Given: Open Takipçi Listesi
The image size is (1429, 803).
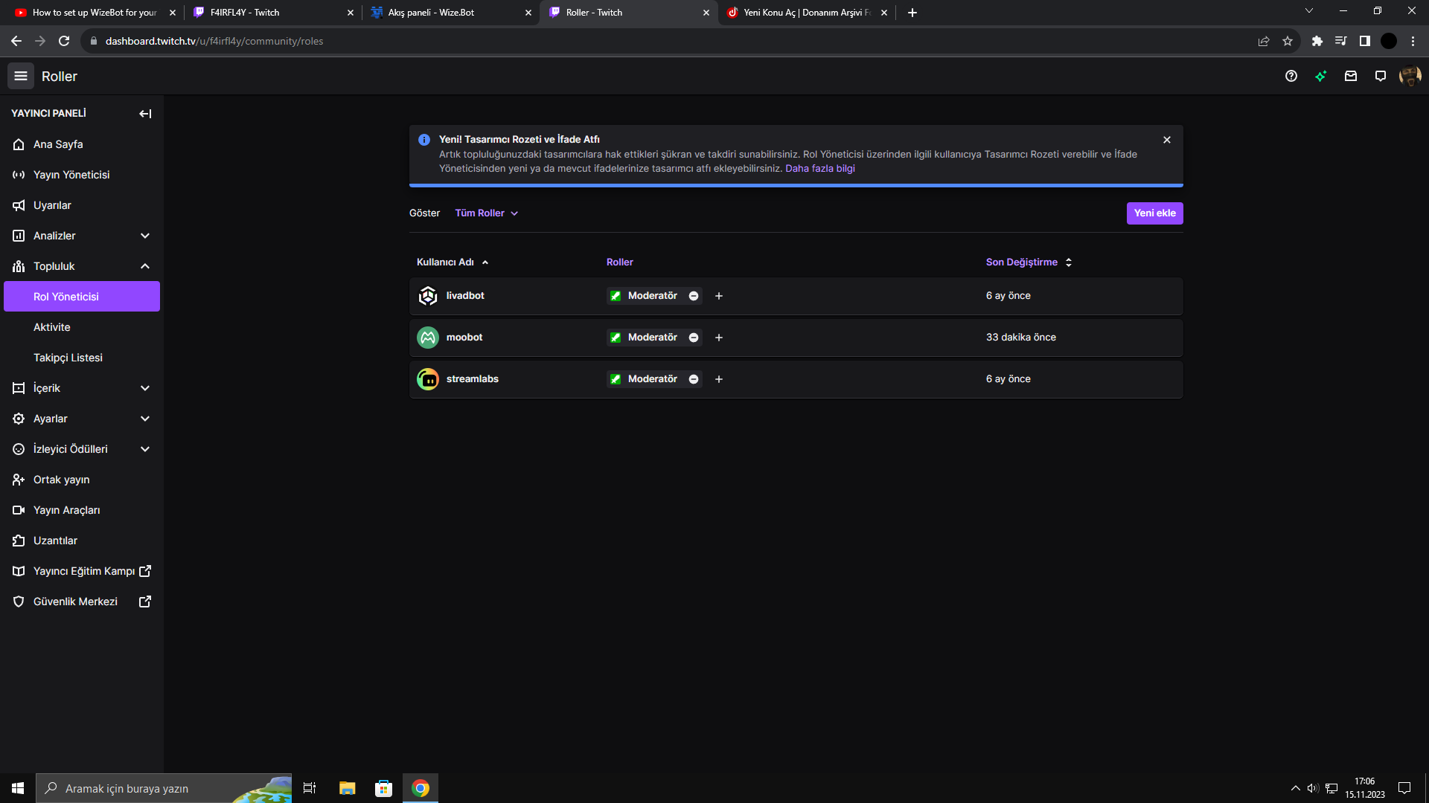Looking at the screenshot, I should [x=82, y=358].
